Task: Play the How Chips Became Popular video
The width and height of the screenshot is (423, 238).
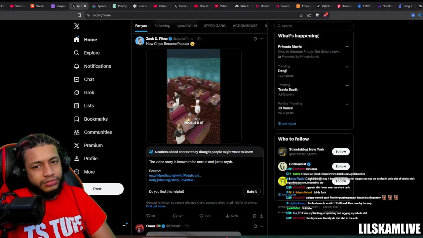Action: [x=194, y=96]
